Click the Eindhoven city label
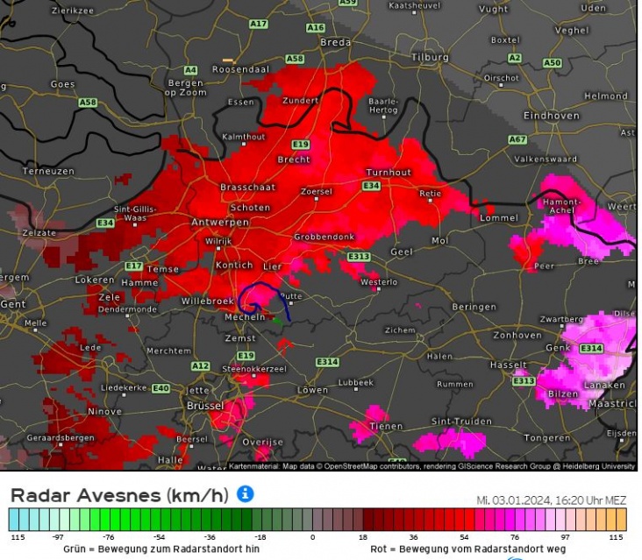 pyautogui.click(x=551, y=116)
